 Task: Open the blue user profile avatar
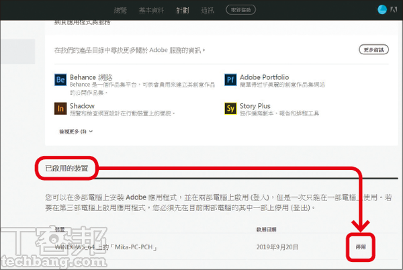point(382,10)
